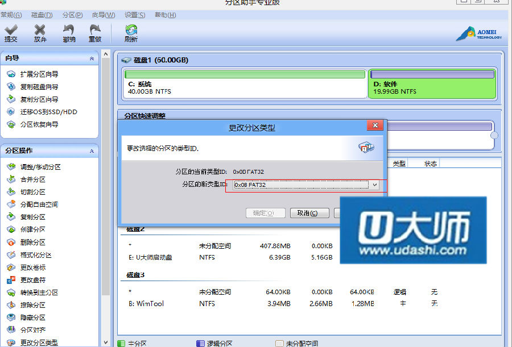Click the 撤销 (Undo) toolbar icon
512x347 pixels.
point(69,33)
